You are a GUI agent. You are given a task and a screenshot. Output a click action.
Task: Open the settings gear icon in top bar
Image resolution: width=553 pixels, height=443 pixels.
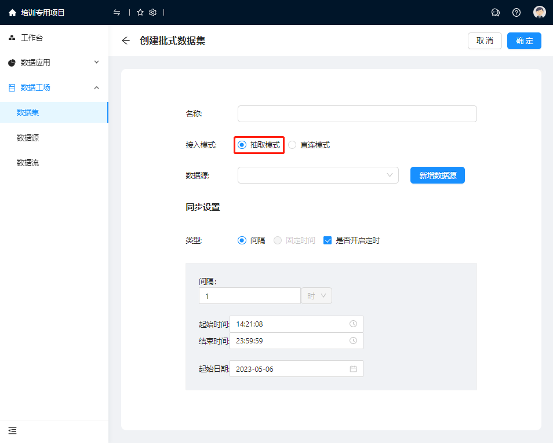(153, 12)
